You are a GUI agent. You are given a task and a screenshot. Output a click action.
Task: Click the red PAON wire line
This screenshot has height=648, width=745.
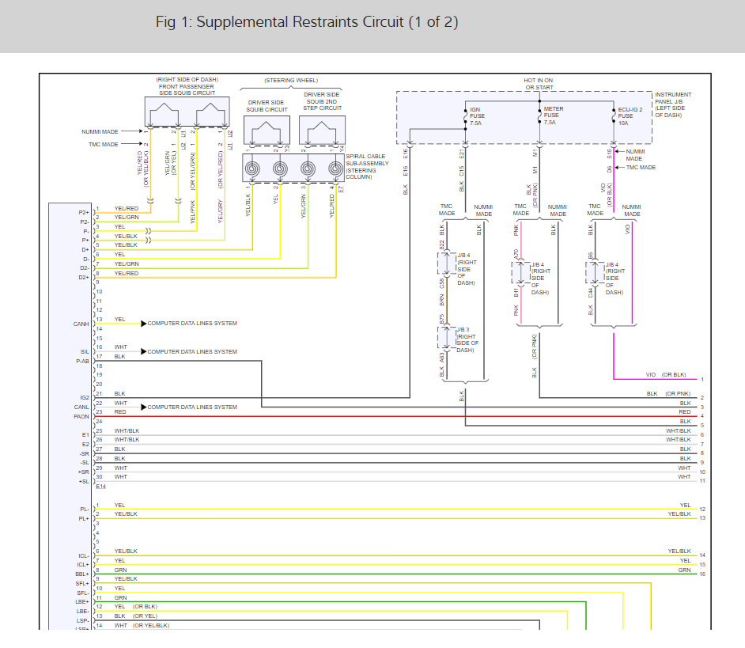[395, 416]
